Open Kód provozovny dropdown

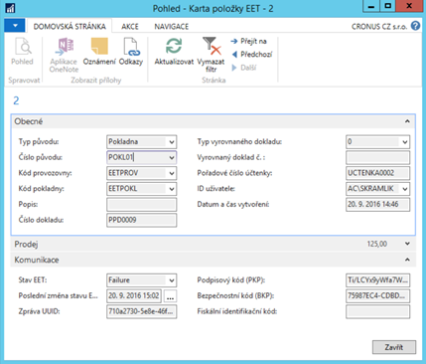click(x=172, y=173)
